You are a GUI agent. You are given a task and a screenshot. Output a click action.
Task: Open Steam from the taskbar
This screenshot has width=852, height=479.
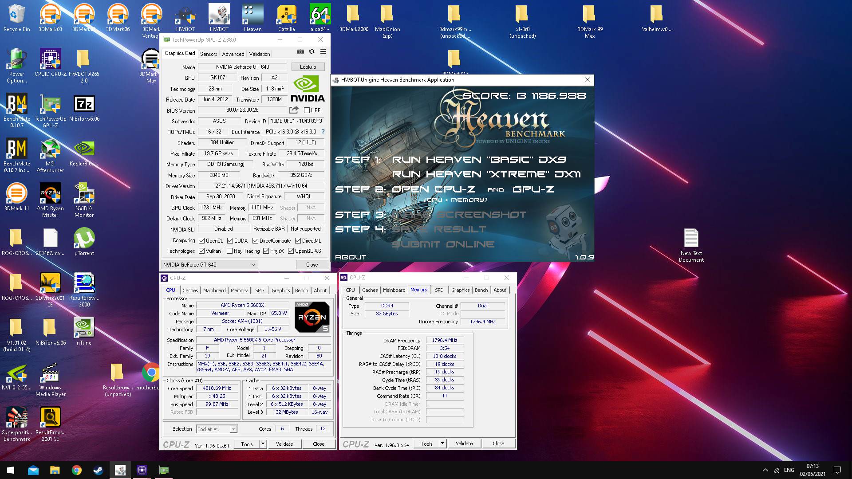point(98,470)
